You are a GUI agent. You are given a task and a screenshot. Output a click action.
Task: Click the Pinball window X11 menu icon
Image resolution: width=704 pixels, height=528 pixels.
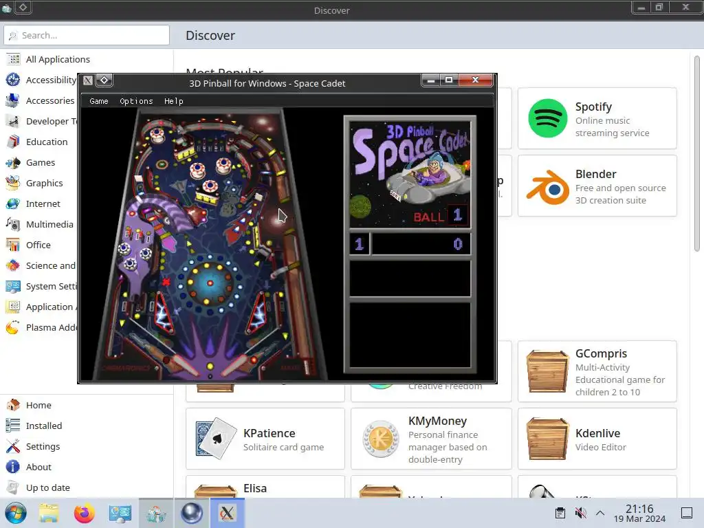click(88, 80)
